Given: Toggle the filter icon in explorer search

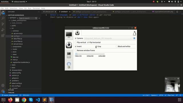Looking at the screenshot, I should (x=36, y=18).
